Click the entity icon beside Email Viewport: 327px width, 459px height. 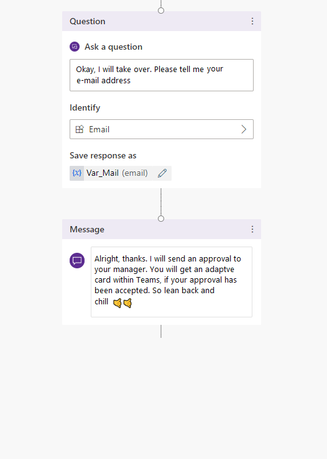pyautogui.click(x=80, y=129)
